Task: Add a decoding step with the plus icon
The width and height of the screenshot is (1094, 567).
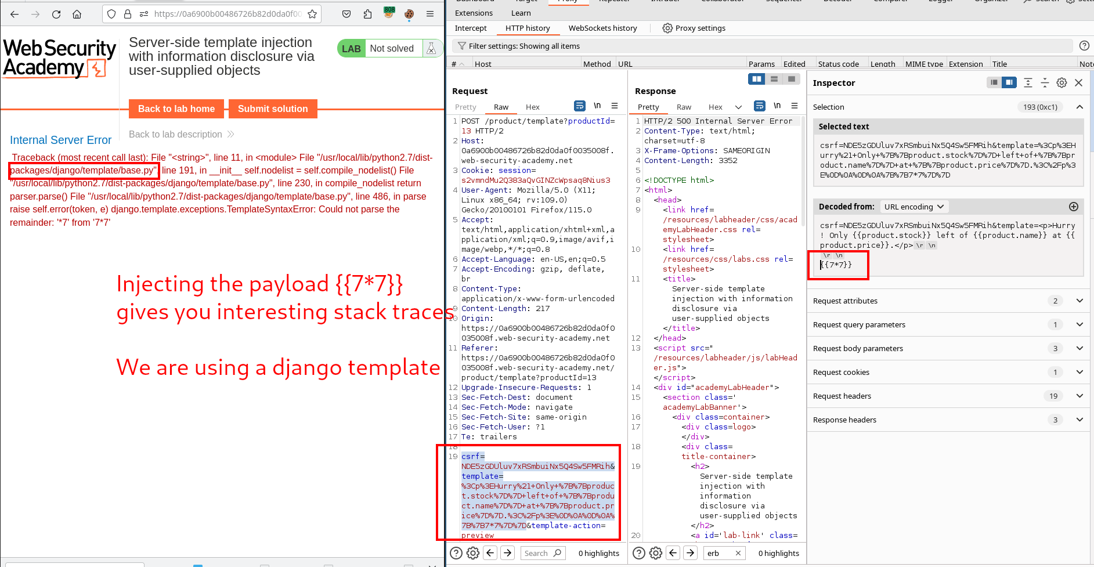Action: coord(1074,207)
